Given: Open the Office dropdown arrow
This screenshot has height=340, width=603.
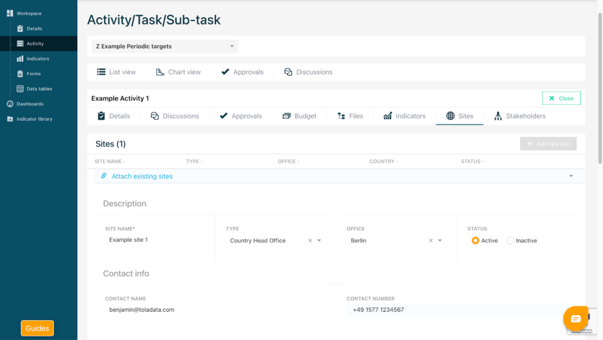Looking at the screenshot, I should point(440,240).
